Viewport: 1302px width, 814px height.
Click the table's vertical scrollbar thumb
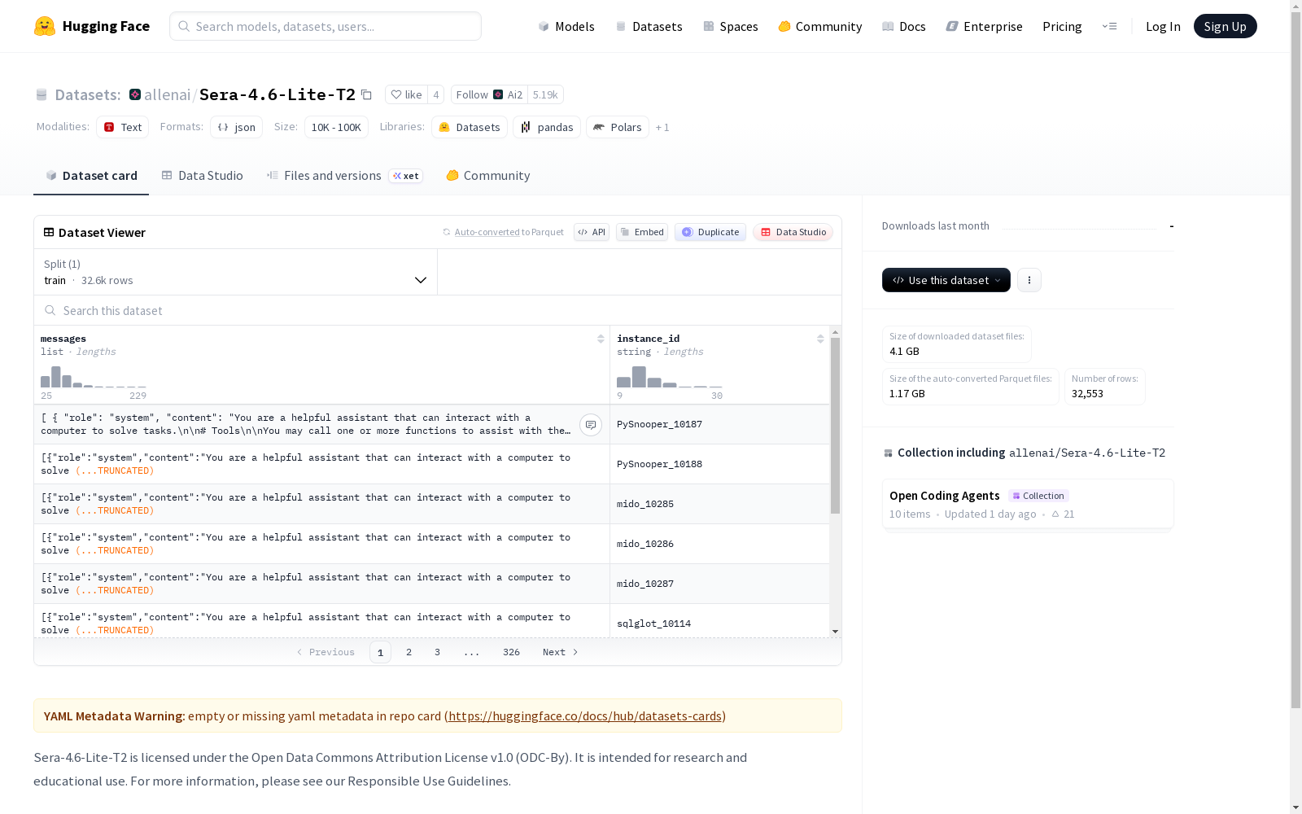click(835, 426)
